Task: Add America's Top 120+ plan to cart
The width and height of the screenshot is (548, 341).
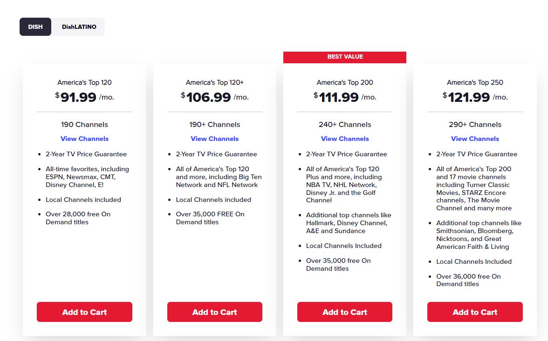Action: [x=214, y=312]
